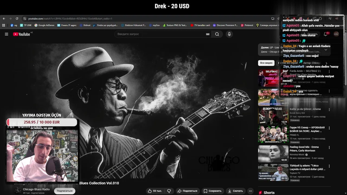Image resolution: width=347 pixels, height=195 pixels.
Task: Click the Shorts section heading
Action: click(x=269, y=193)
